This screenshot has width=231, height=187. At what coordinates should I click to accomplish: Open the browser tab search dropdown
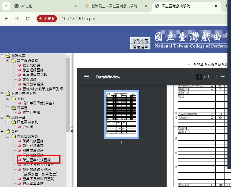pyautogui.click(x=6, y=6)
